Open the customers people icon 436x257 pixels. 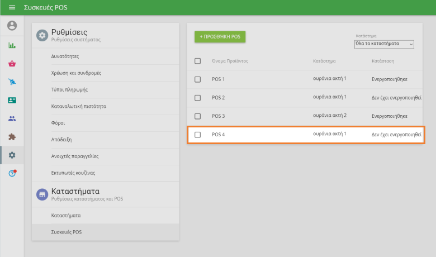(x=12, y=118)
